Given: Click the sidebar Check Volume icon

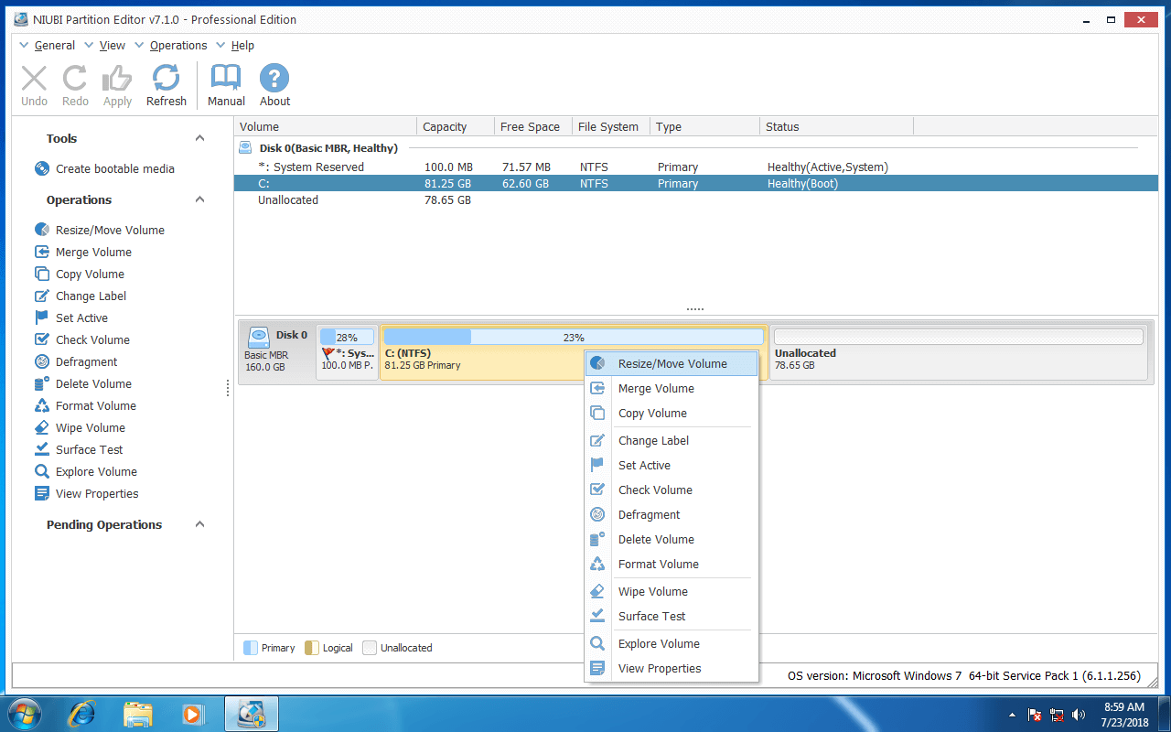Looking at the screenshot, I should click(x=42, y=339).
